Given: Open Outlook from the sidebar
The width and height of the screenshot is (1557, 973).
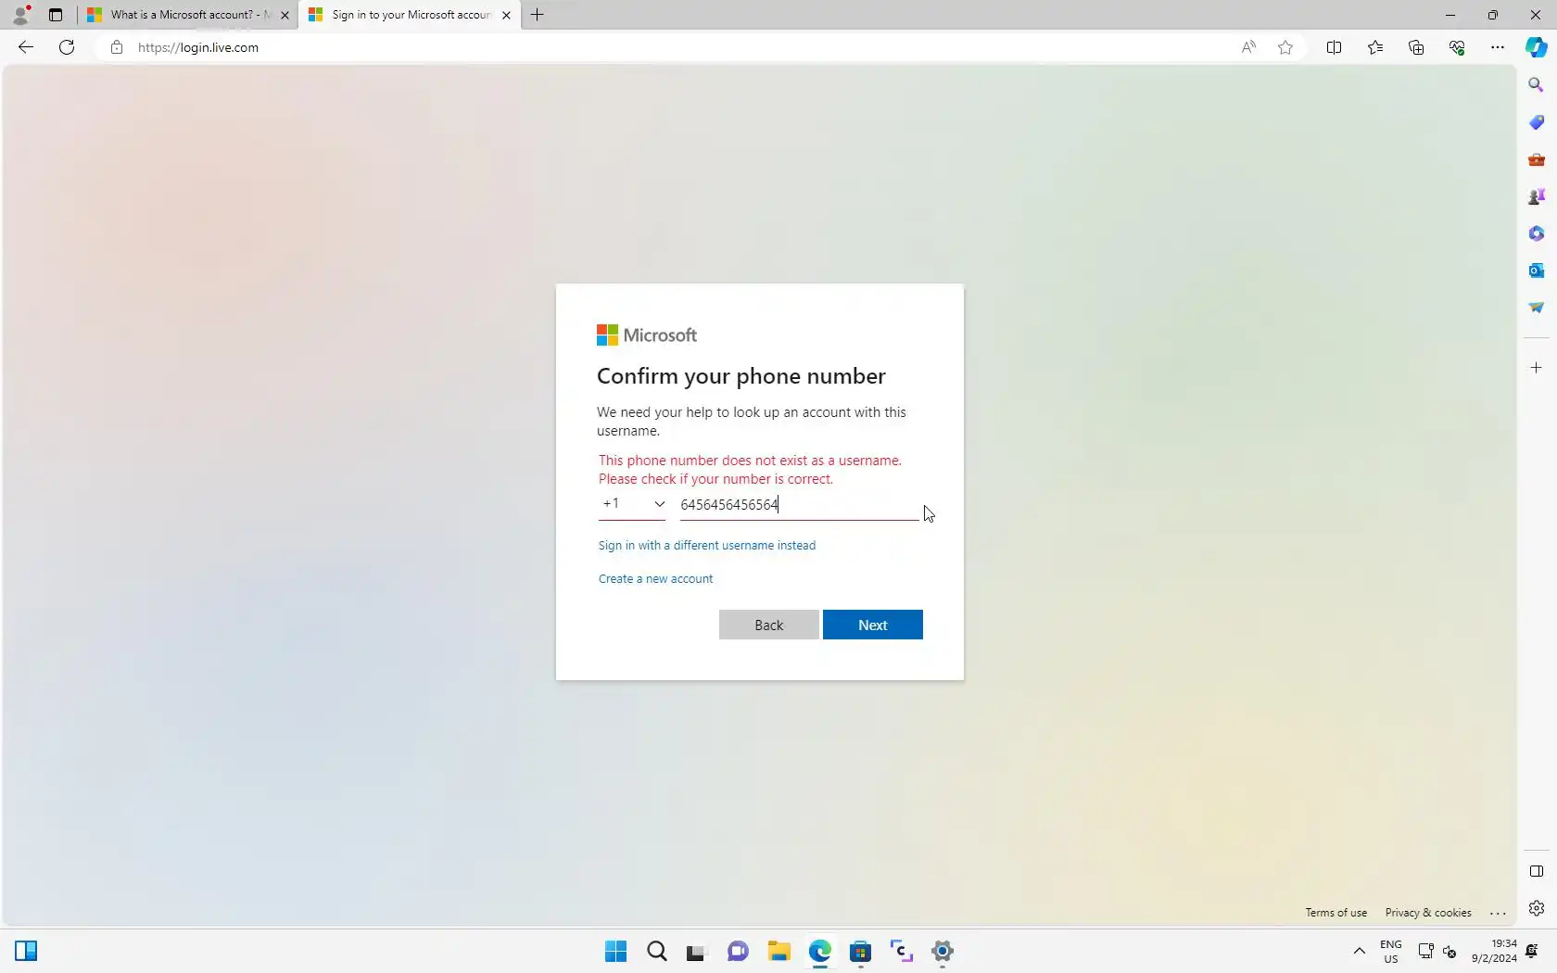Looking at the screenshot, I should coord(1537,271).
